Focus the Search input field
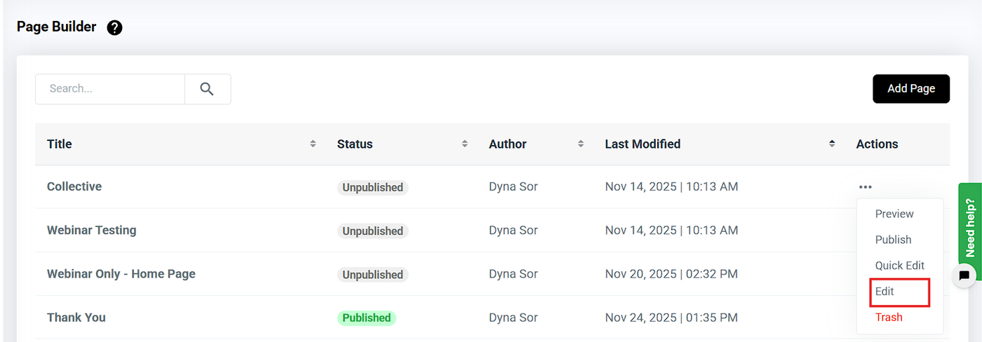 110,89
